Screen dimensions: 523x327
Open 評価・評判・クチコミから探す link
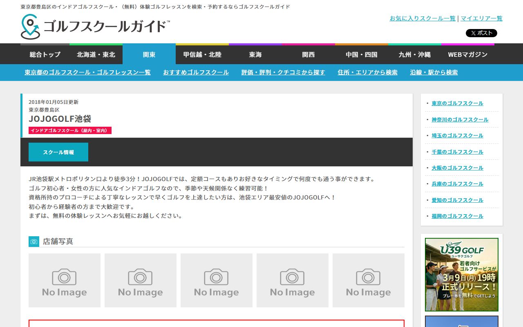click(x=283, y=72)
